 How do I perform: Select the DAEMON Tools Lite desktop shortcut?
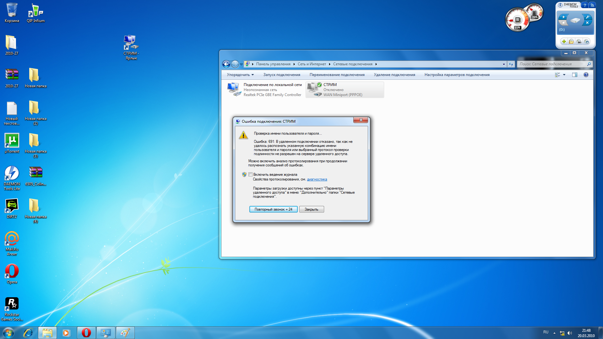[x=12, y=178]
